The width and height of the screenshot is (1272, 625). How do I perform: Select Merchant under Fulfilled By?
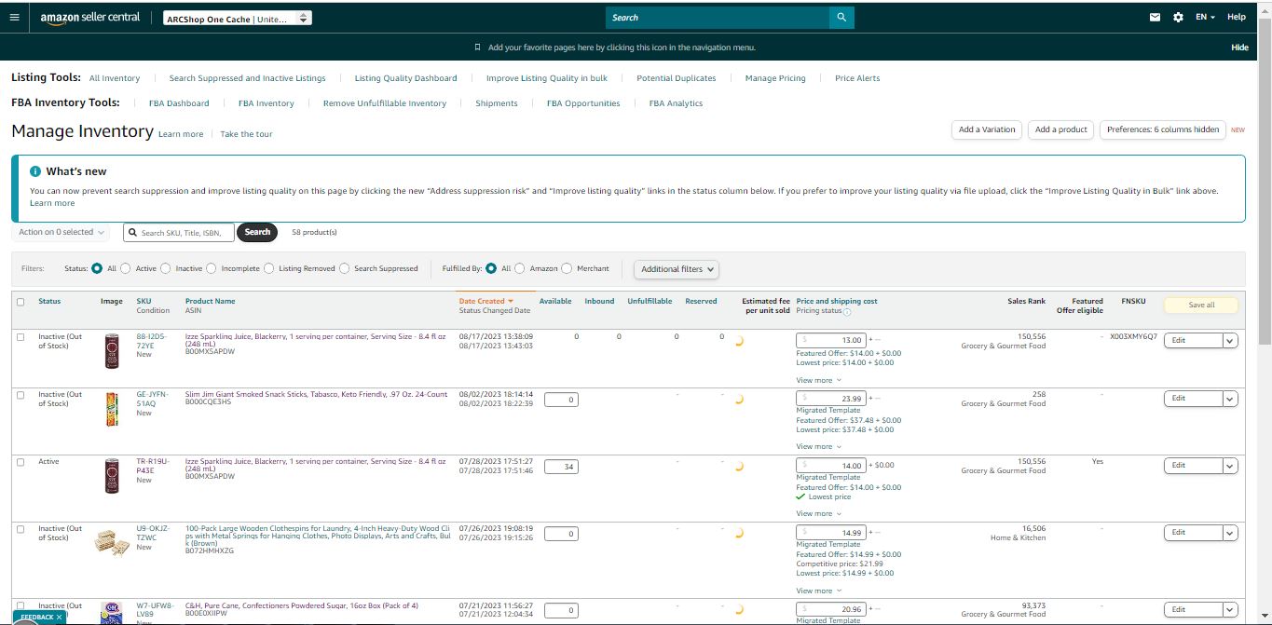point(568,268)
